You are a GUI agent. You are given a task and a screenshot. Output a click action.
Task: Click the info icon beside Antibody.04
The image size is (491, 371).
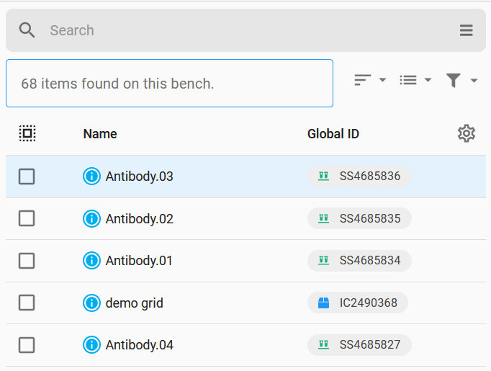[x=91, y=345]
